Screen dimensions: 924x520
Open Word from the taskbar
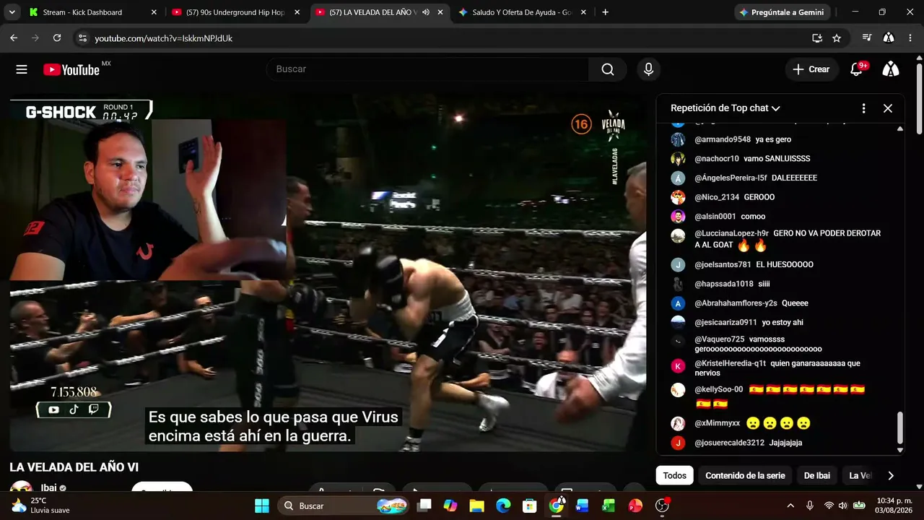click(x=583, y=506)
